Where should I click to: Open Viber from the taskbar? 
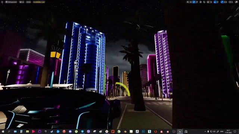[89, 131]
